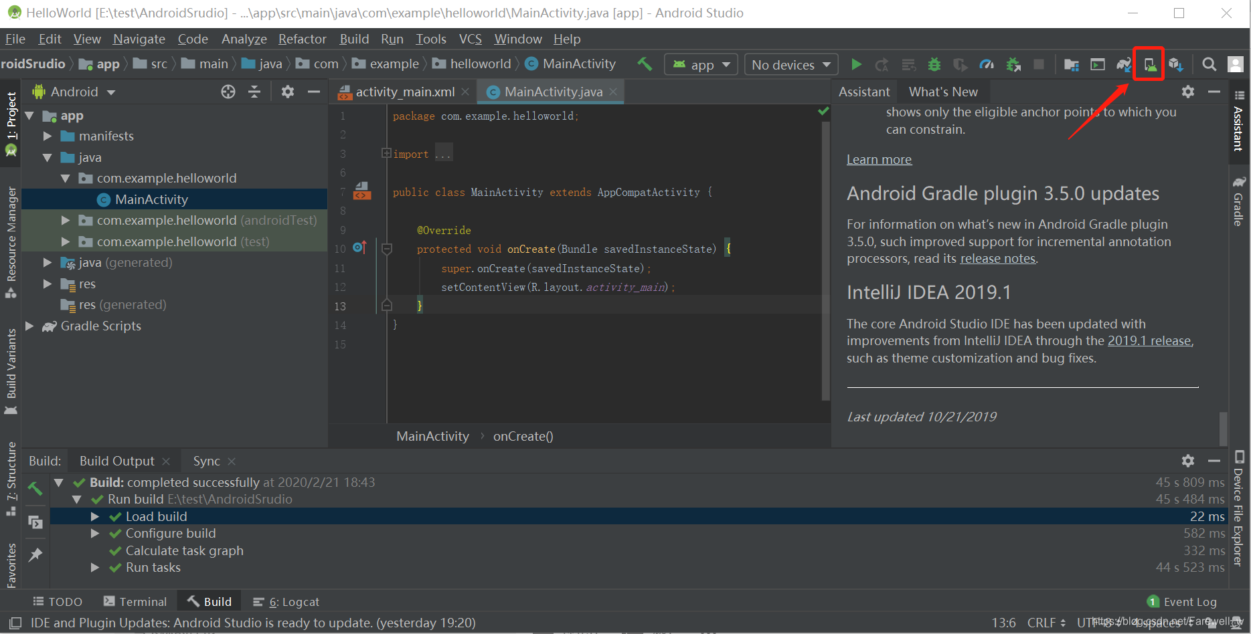Click Scroll from Source target icon
1251x634 pixels.
(228, 92)
